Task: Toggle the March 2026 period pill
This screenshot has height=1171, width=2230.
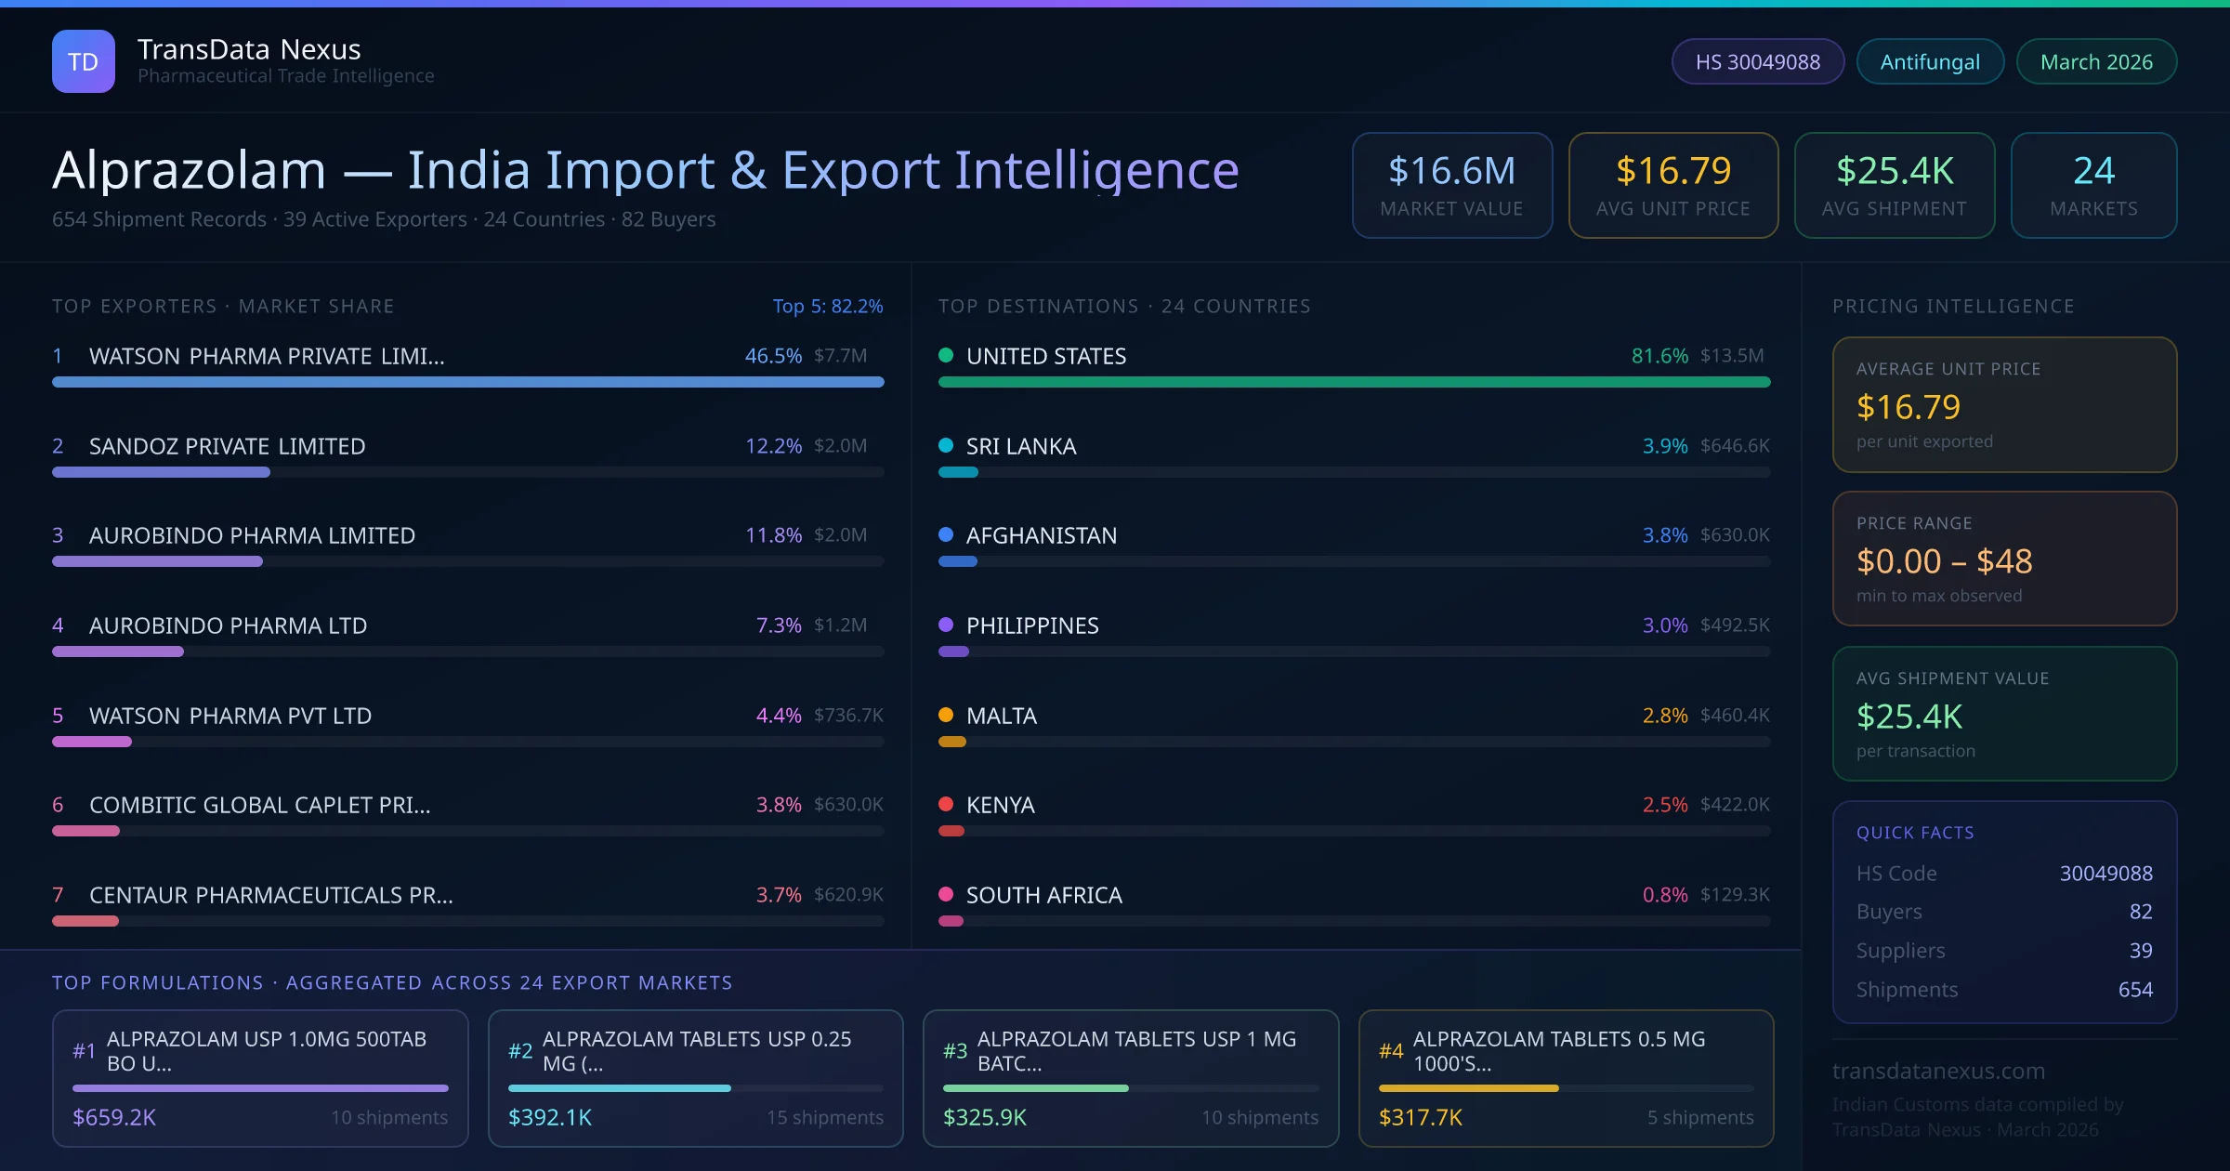Action: click(x=2096, y=61)
